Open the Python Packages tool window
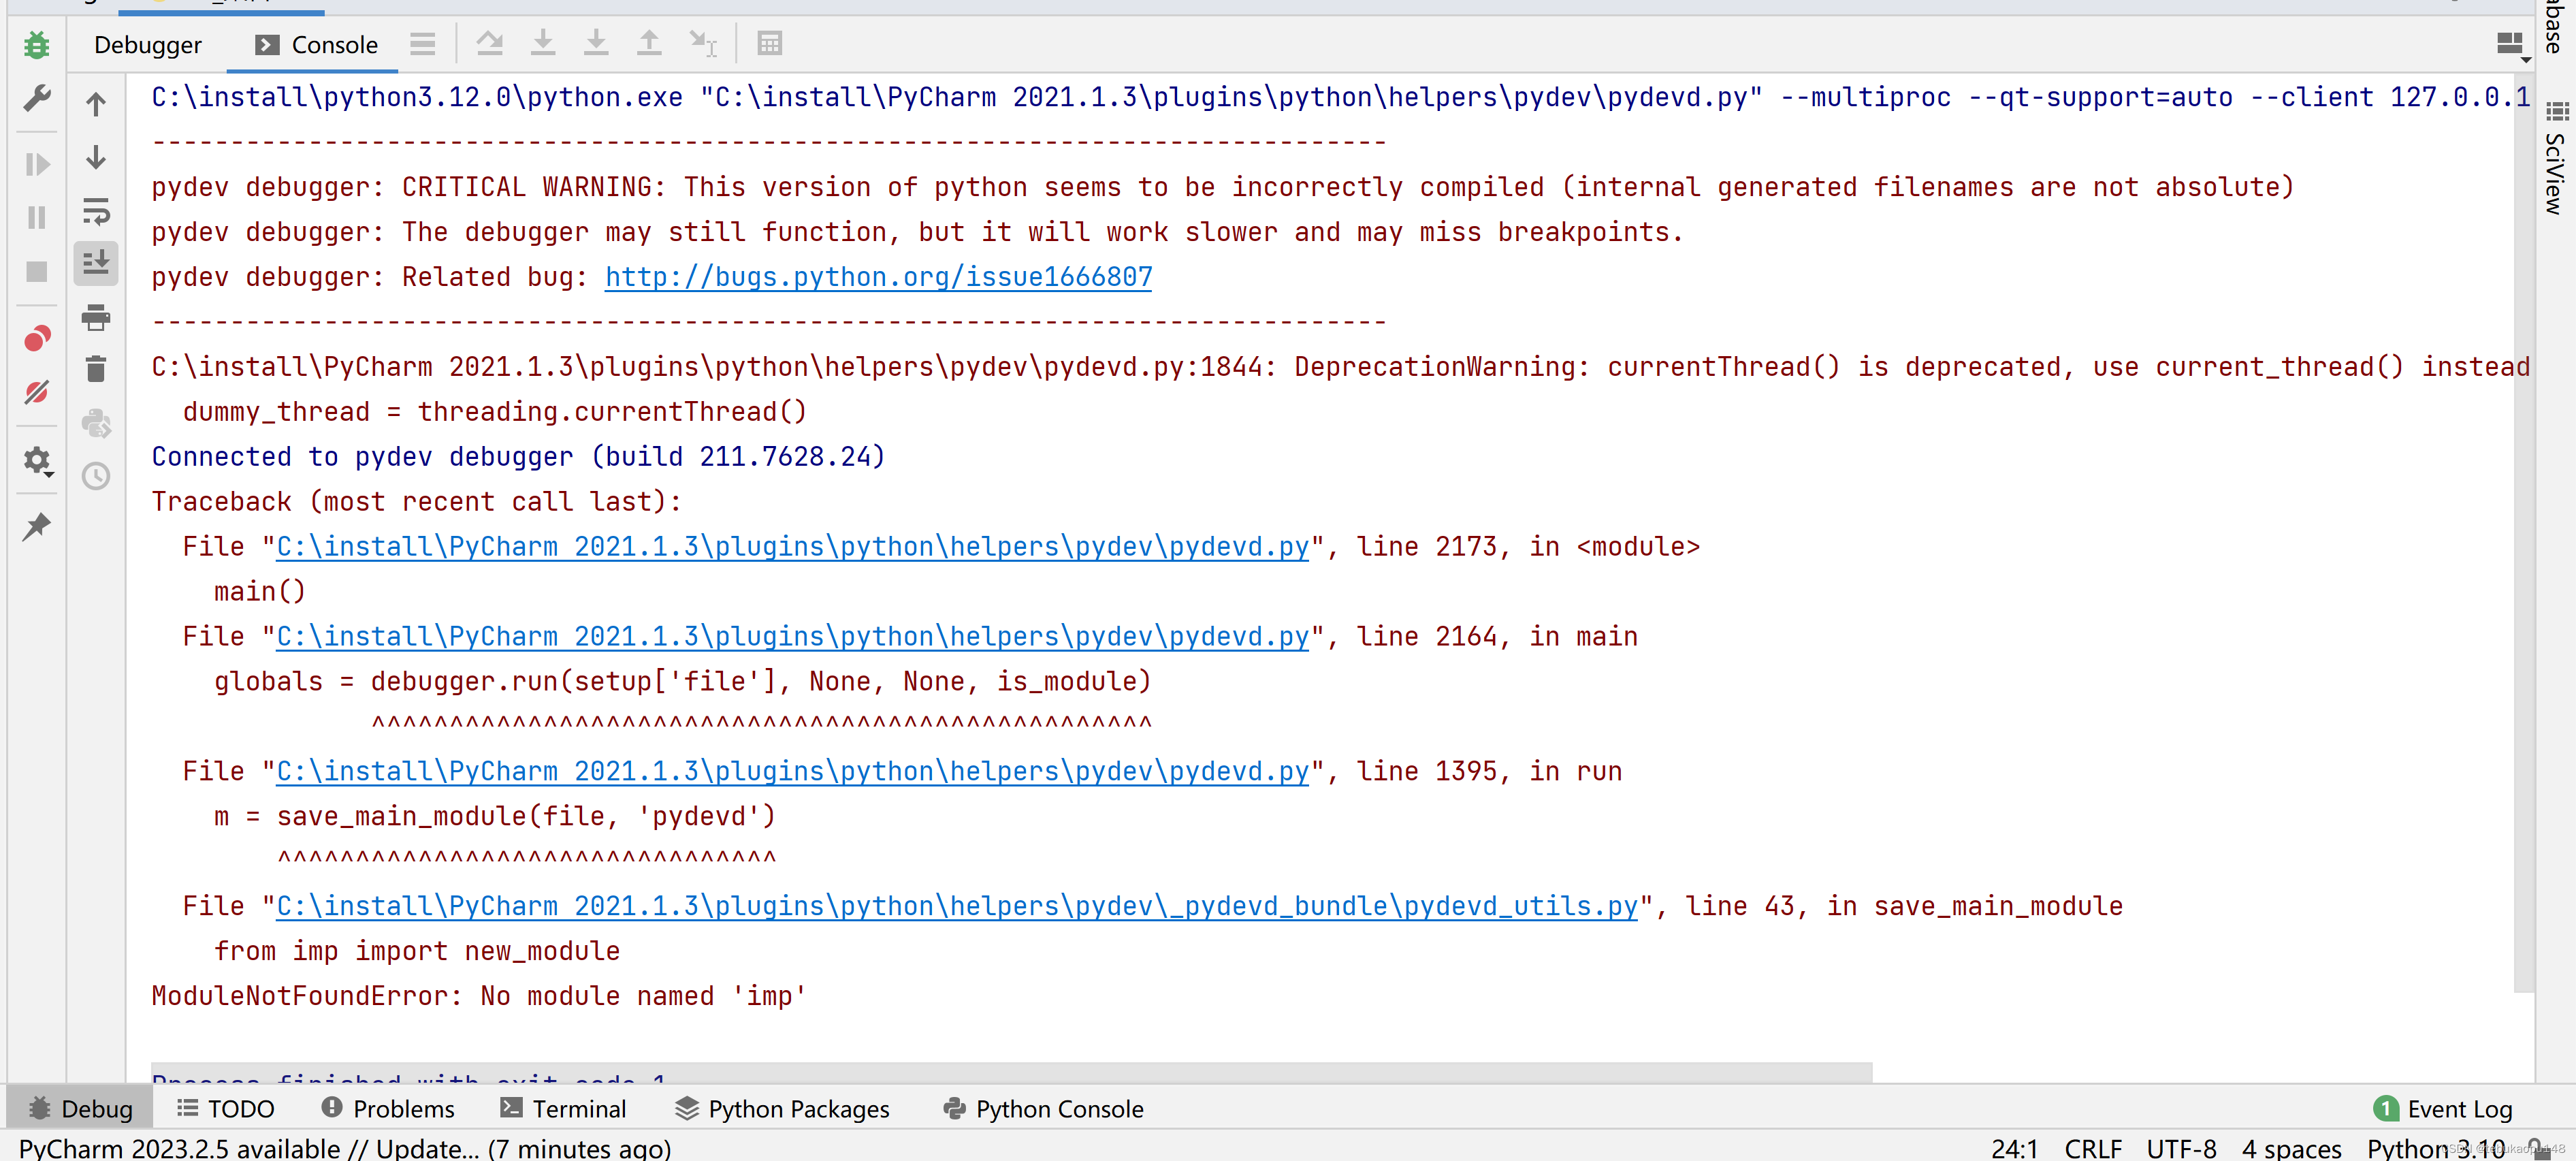This screenshot has width=2576, height=1161. [x=782, y=1108]
